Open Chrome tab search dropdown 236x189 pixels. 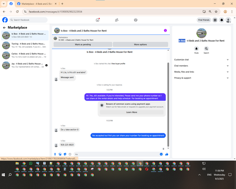[x=4, y=4]
